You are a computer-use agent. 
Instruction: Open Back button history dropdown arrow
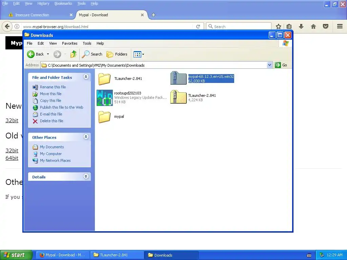tap(48, 54)
